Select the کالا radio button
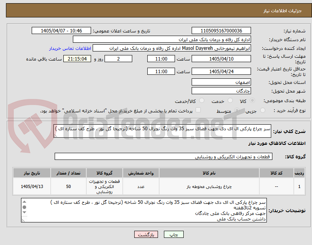Screen dimensions: 312x245 [x=252, y=101]
